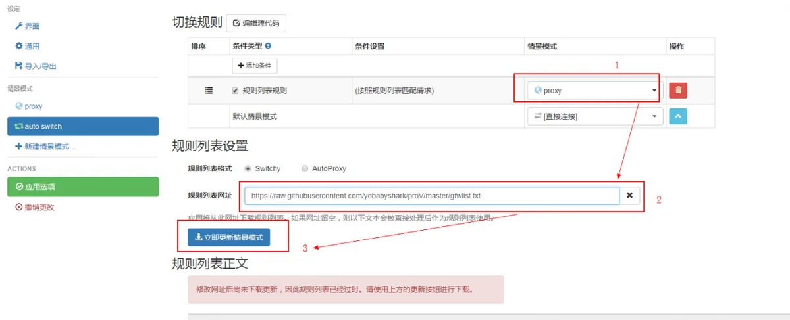
Task: Select the auto switch profile
Action: tap(83, 126)
